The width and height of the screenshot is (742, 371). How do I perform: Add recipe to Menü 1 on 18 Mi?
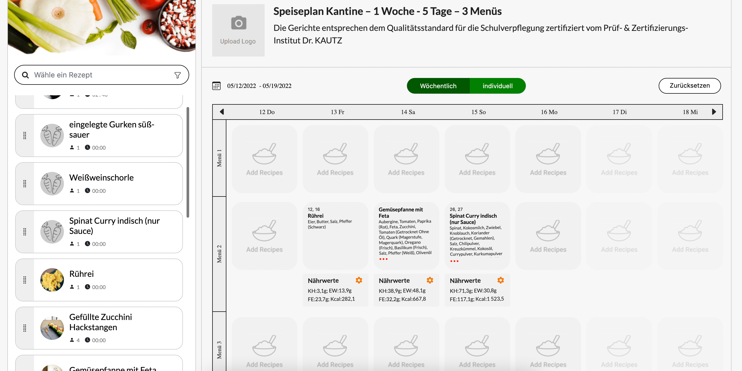[x=690, y=159]
